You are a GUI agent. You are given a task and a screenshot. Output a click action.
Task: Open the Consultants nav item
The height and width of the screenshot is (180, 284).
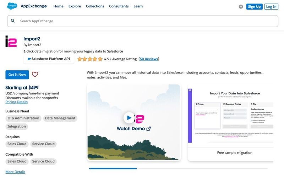pos(119,6)
